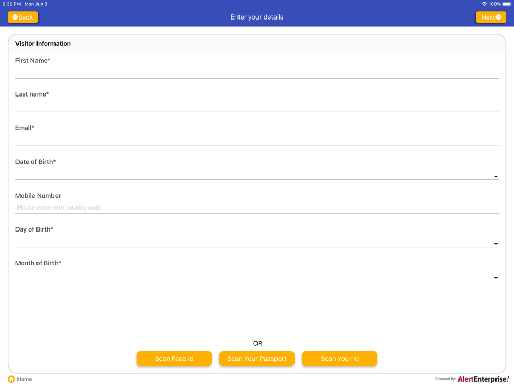Click the 'Powered By:' footer text
The width and height of the screenshot is (514, 385).
pyautogui.click(x=446, y=379)
